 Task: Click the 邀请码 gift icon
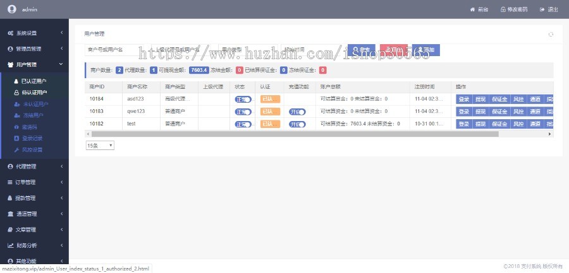click(x=16, y=127)
